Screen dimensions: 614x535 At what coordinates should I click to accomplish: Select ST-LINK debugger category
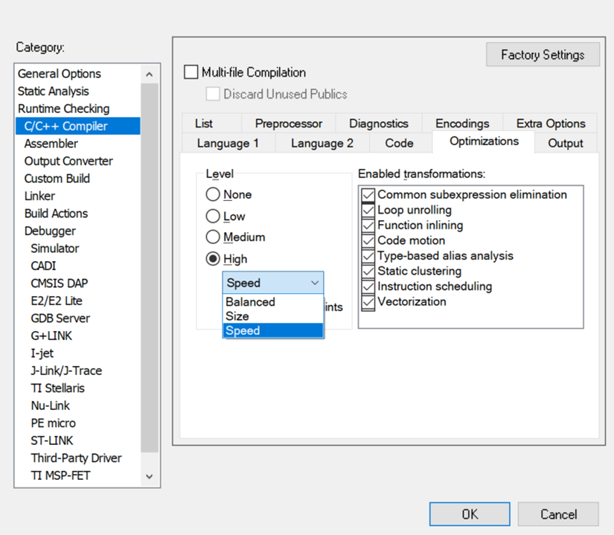pos(52,441)
